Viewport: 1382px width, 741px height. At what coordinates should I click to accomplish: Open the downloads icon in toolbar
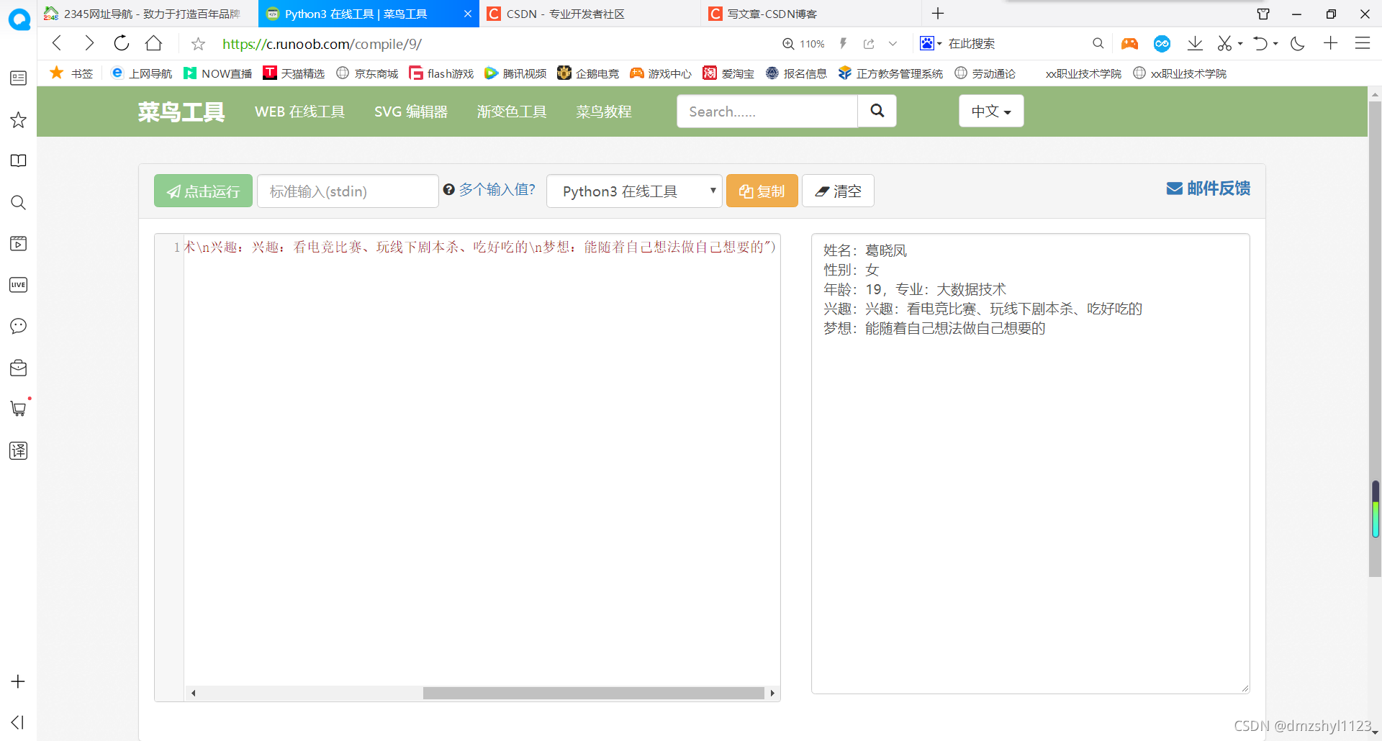pyautogui.click(x=1195, y=43)
